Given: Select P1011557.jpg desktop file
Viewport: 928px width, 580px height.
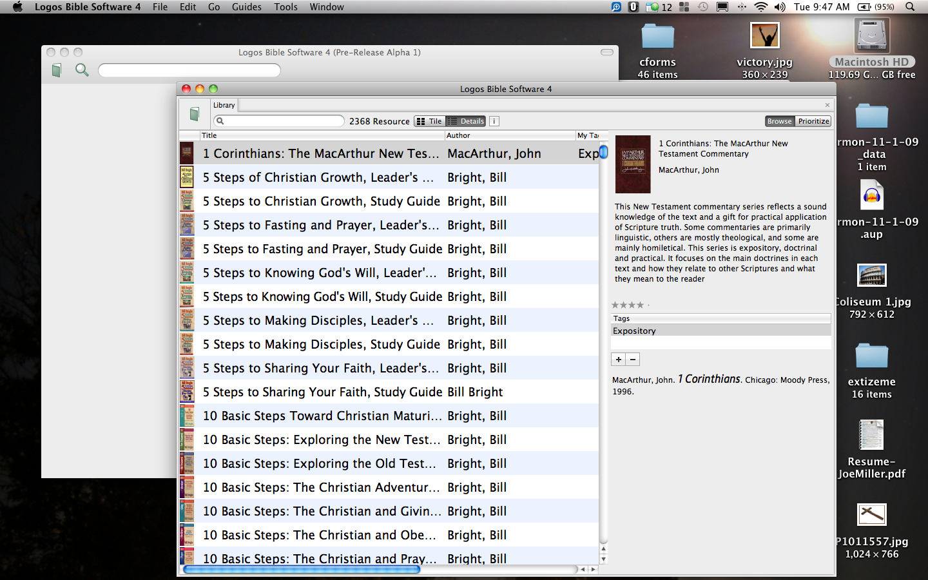Looking at the screenshot, I should tap(872, 515).
